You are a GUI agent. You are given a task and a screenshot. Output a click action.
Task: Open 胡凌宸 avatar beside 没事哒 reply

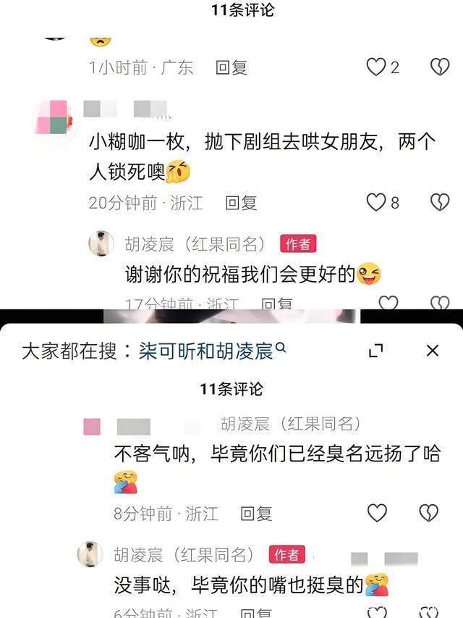pos(90,554)
